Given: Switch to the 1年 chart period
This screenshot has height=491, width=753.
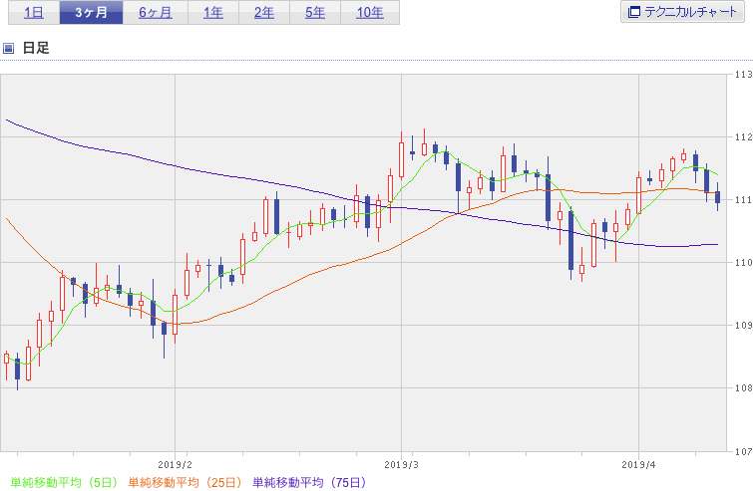Looking at the screenshot, I should [x=213, y=13].
